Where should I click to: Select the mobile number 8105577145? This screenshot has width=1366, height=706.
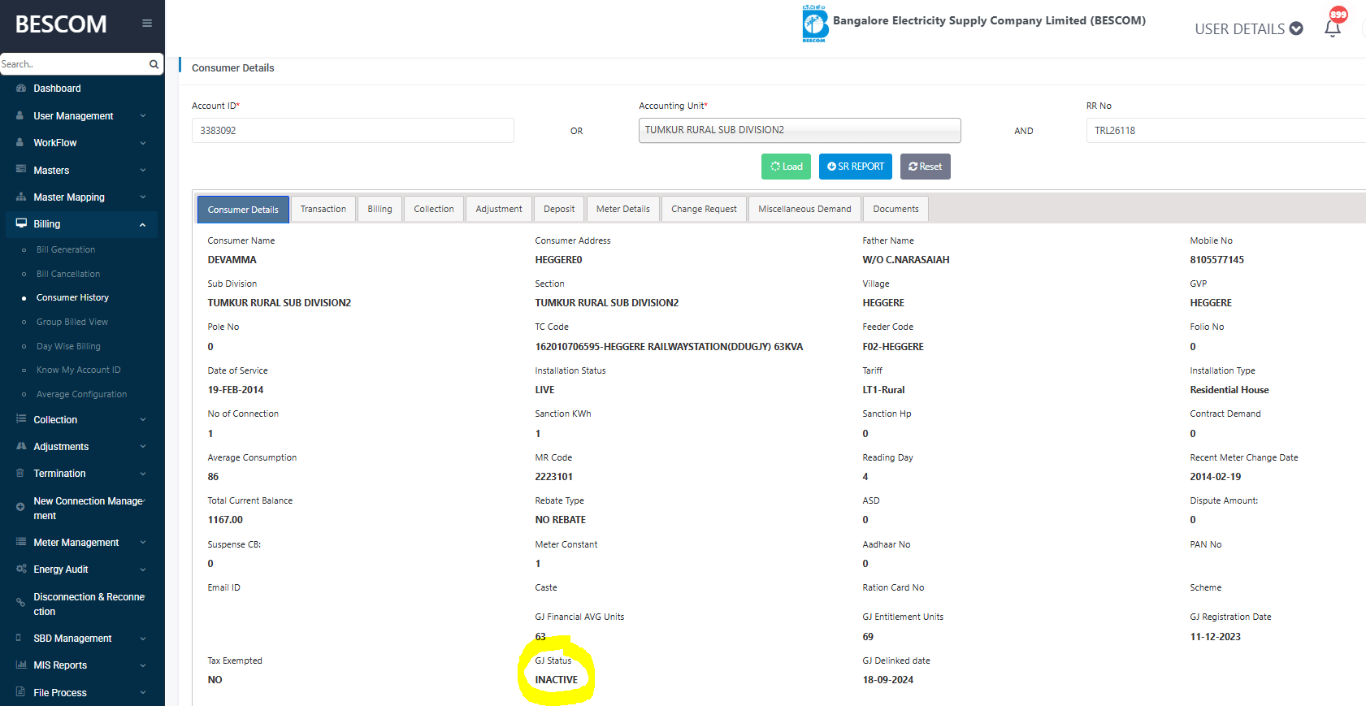(x=1216, y=260)
